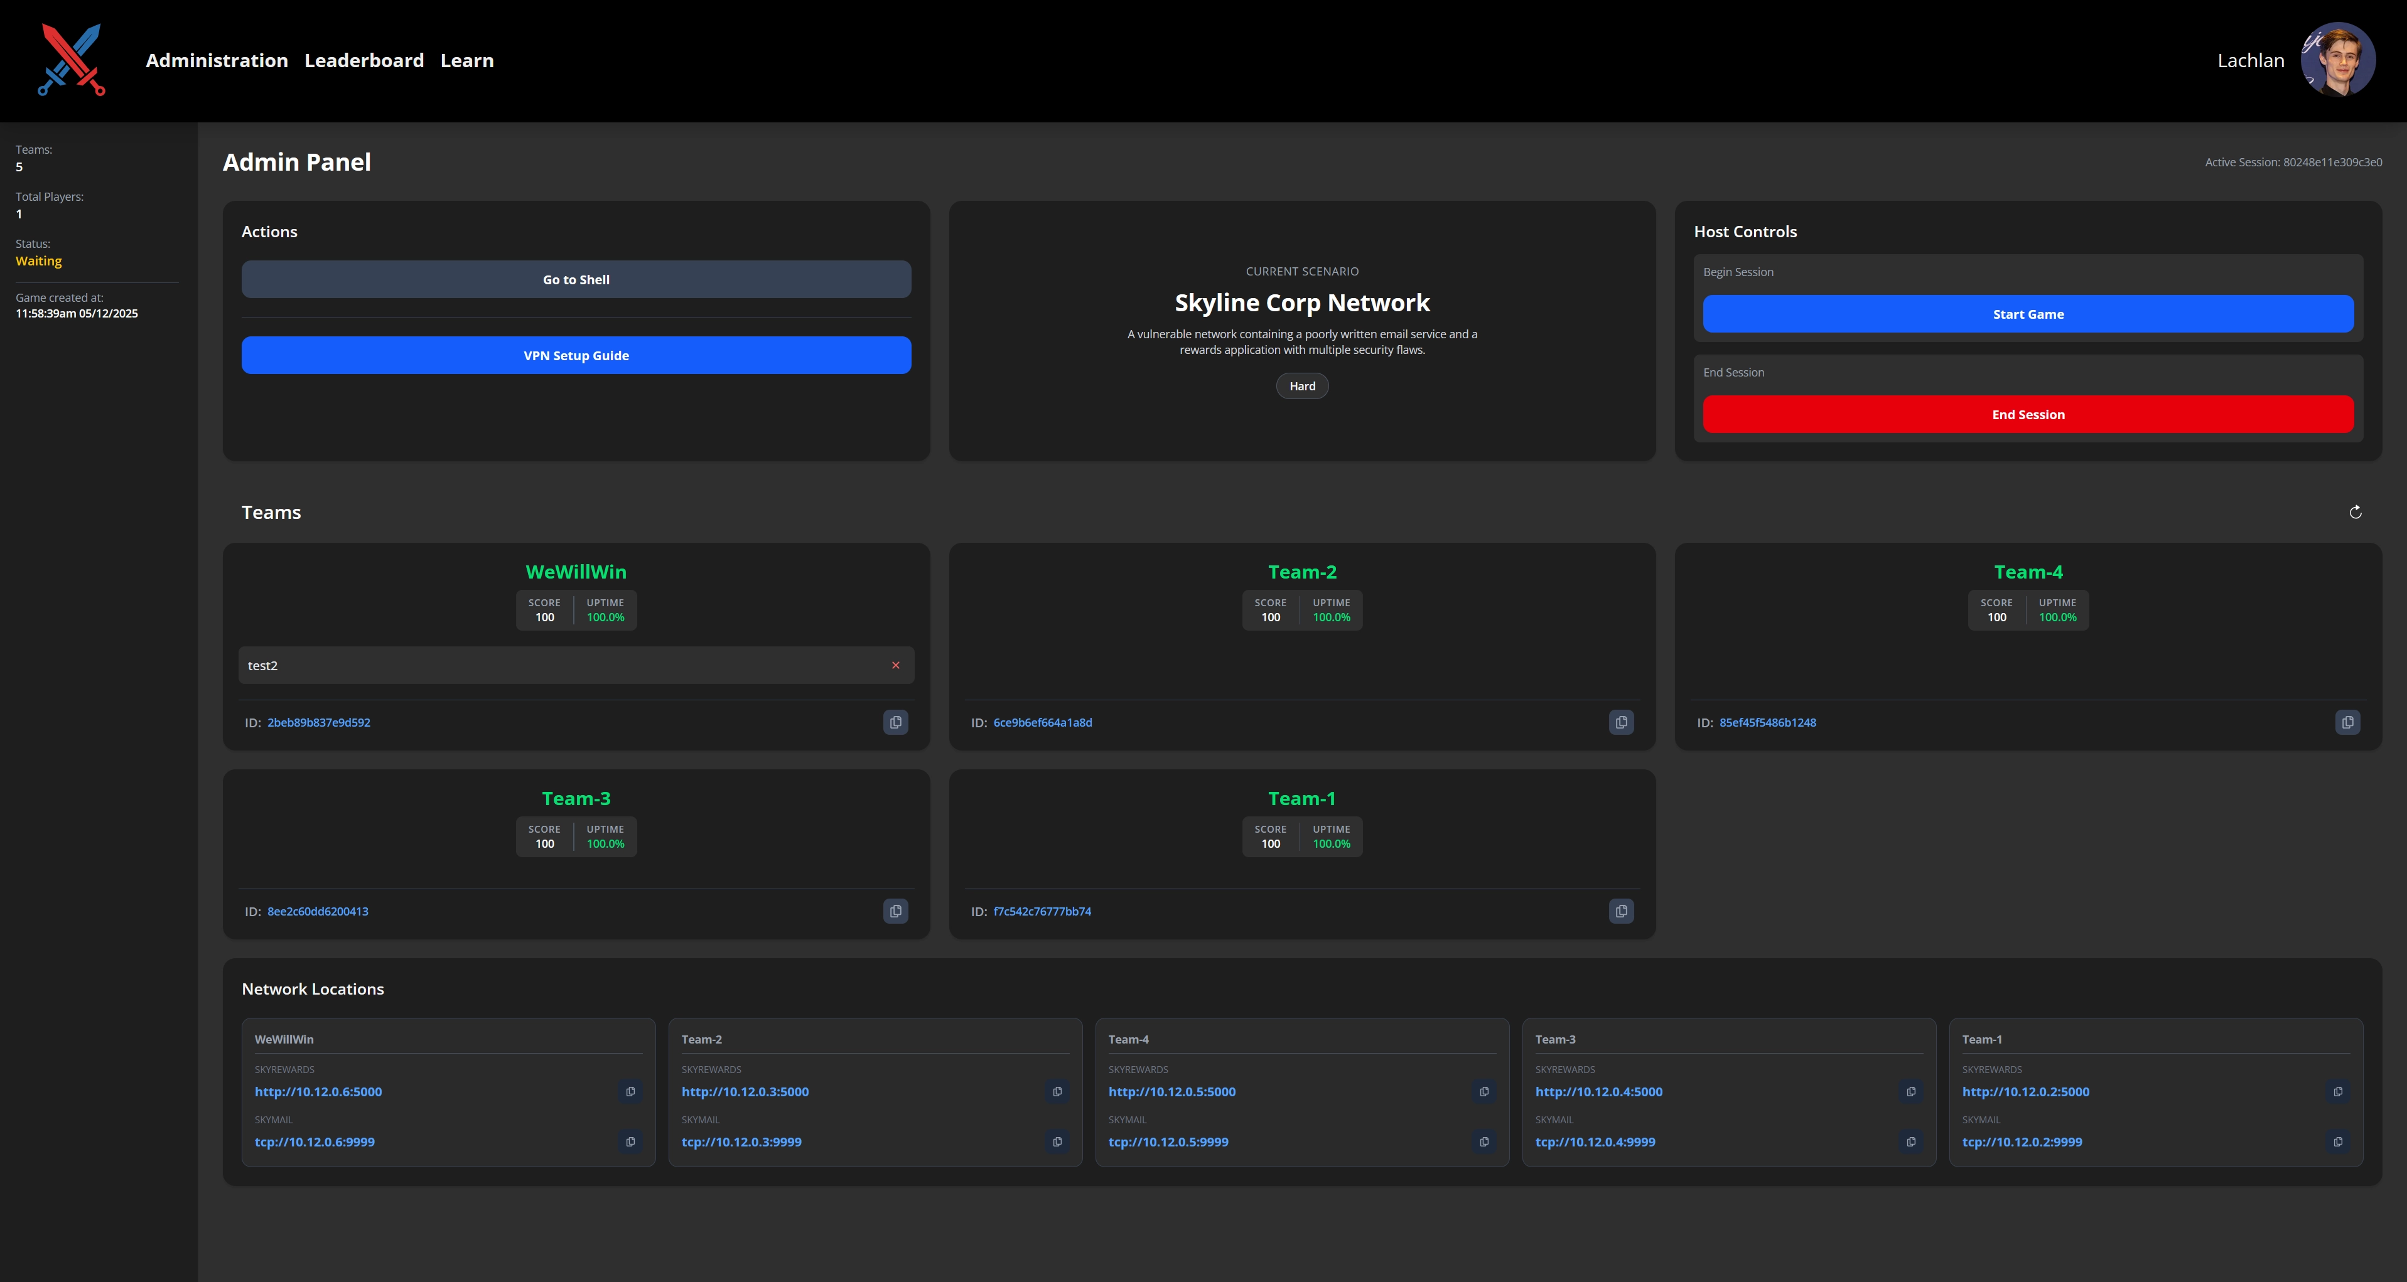Go to Shell

[x=576, y=278]
